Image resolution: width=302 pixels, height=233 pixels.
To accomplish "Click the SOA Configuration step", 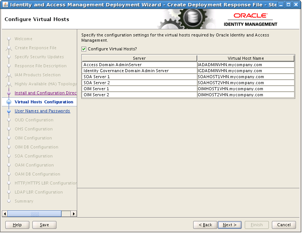I will [x=34, y=156].
